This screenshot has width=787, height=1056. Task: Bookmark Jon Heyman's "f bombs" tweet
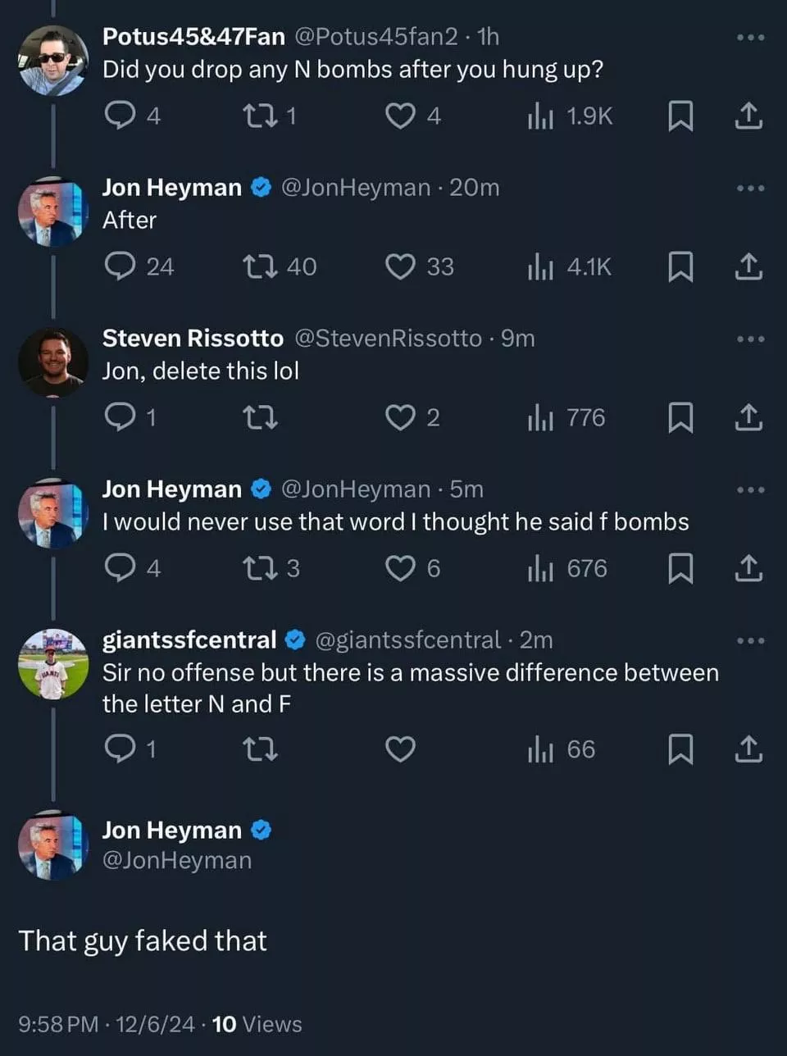pos(680,568)
